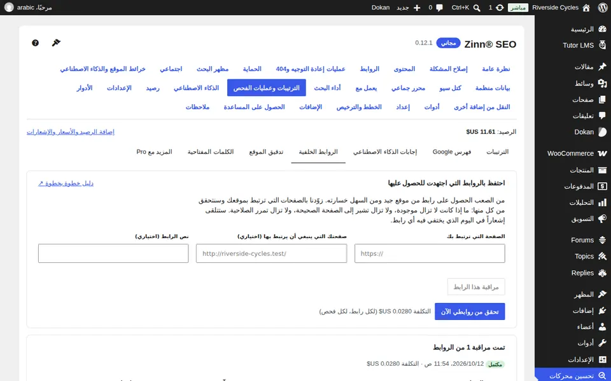Open مظهر البحث navigation item
Viewport: 611px width, 381px height.
213,69
